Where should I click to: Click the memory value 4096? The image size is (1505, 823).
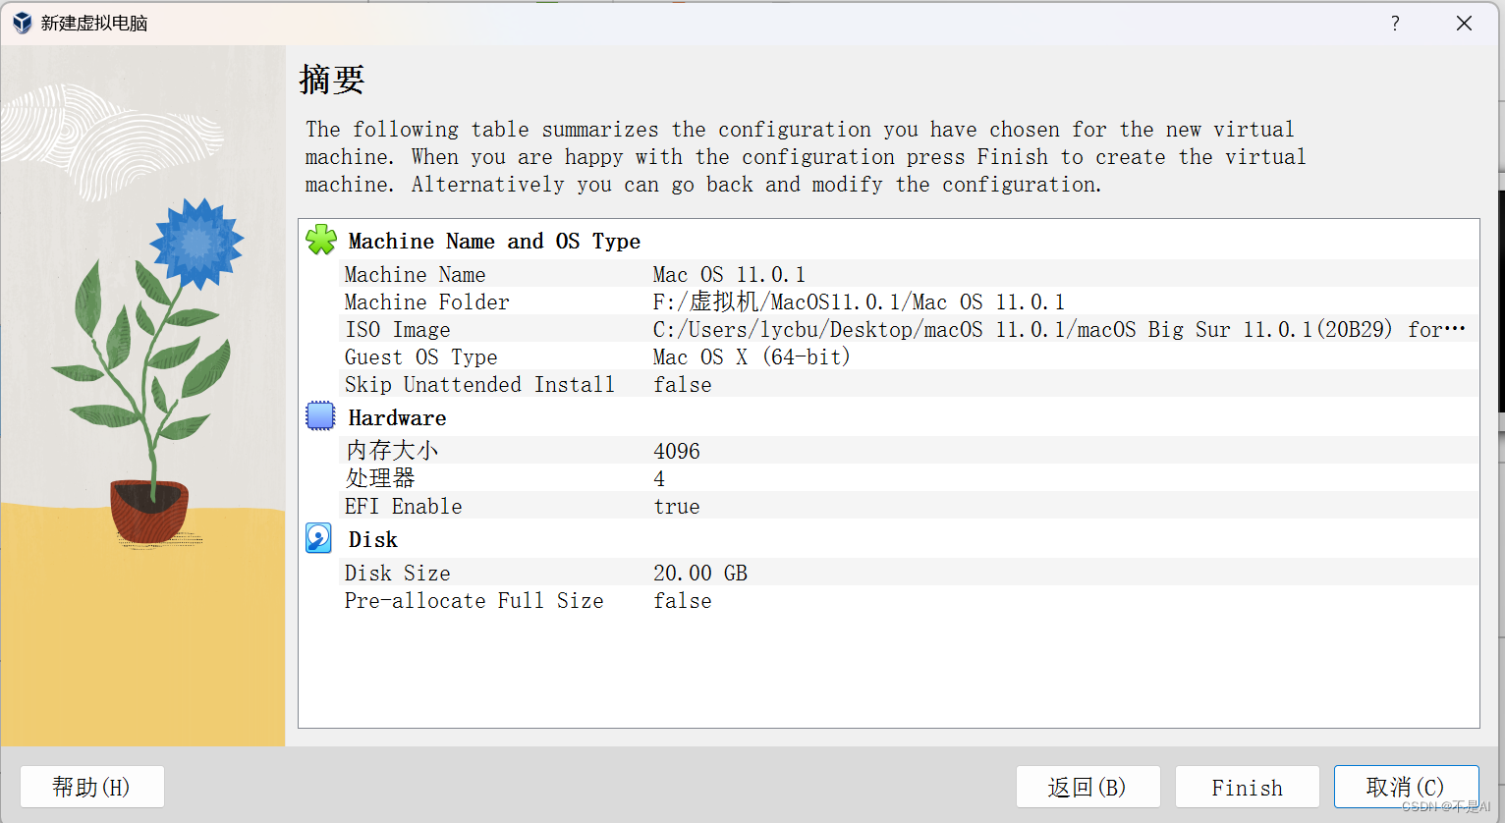(677, 452)
